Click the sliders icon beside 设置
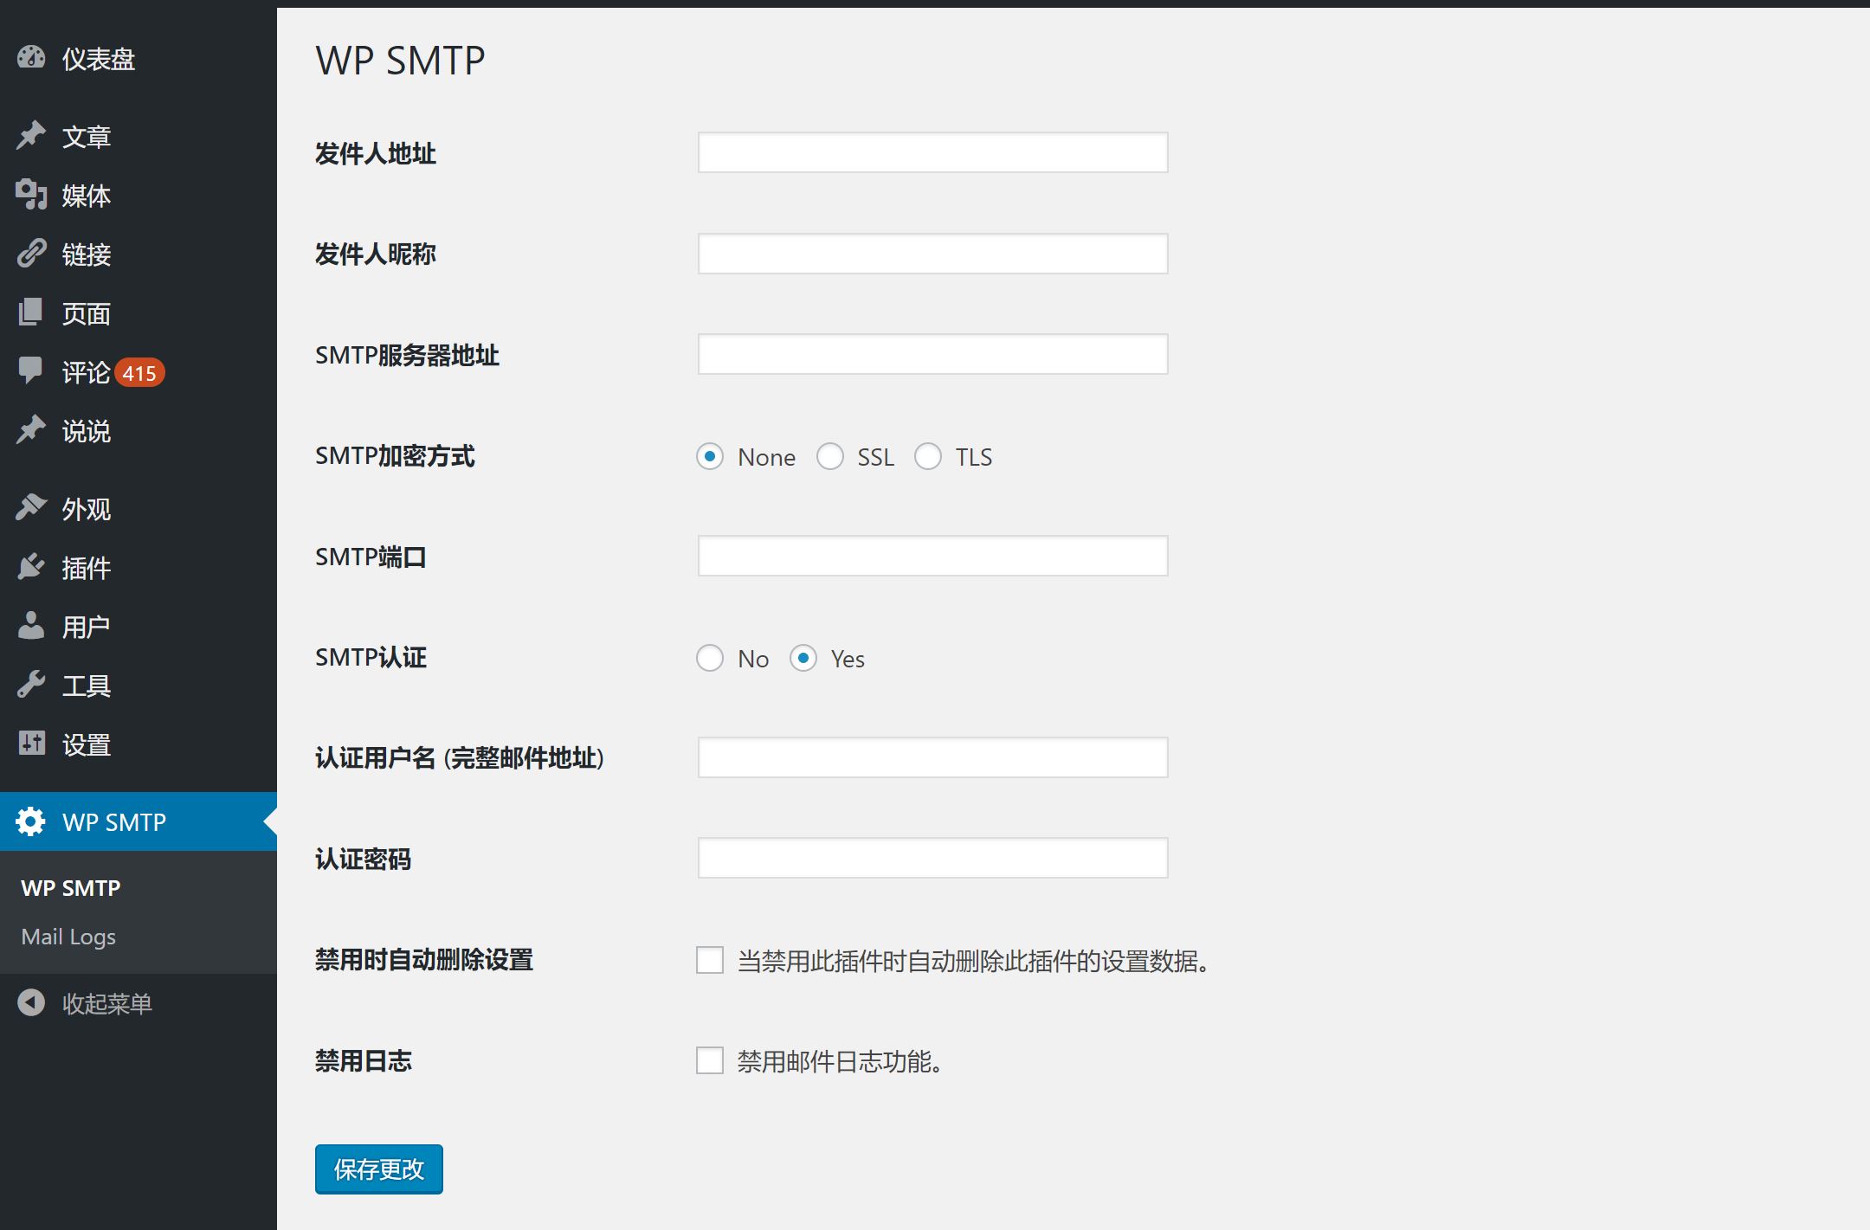This screenshot has width=1870, height=1230. 31,744
